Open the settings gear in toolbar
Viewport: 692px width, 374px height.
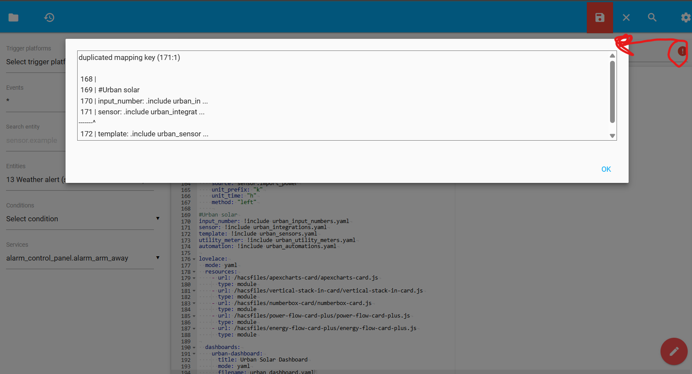click(x=685, y=18)
